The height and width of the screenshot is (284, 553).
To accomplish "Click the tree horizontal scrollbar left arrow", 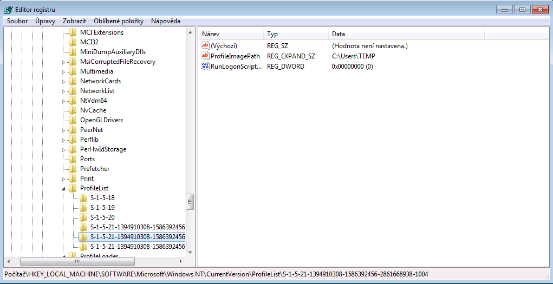I will point(9,261).
